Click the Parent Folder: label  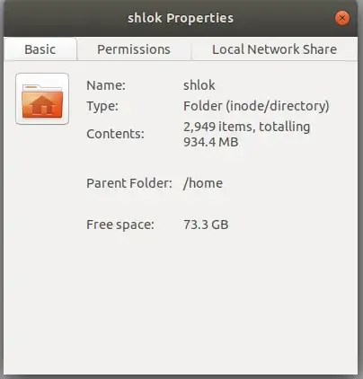click(x=129, y=183)
